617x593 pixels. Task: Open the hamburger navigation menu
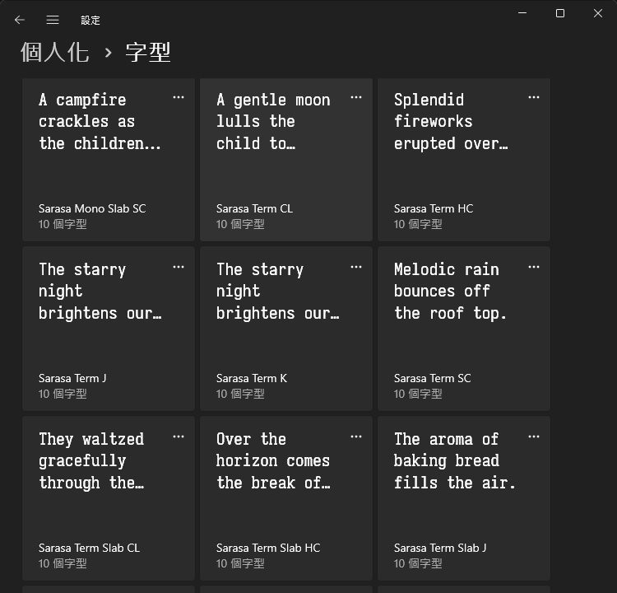point(53,20)
